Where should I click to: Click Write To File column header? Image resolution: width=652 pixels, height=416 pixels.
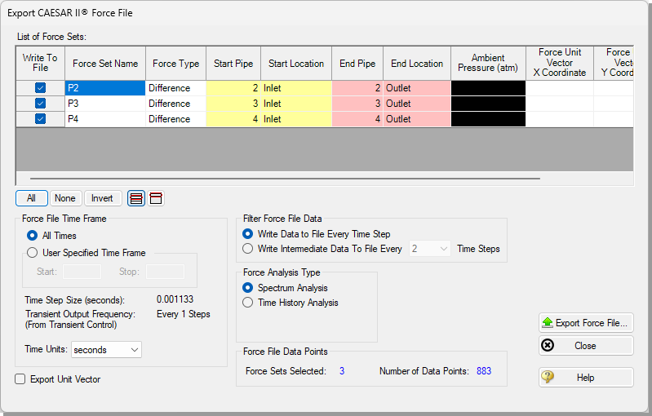tap(40, 63)
